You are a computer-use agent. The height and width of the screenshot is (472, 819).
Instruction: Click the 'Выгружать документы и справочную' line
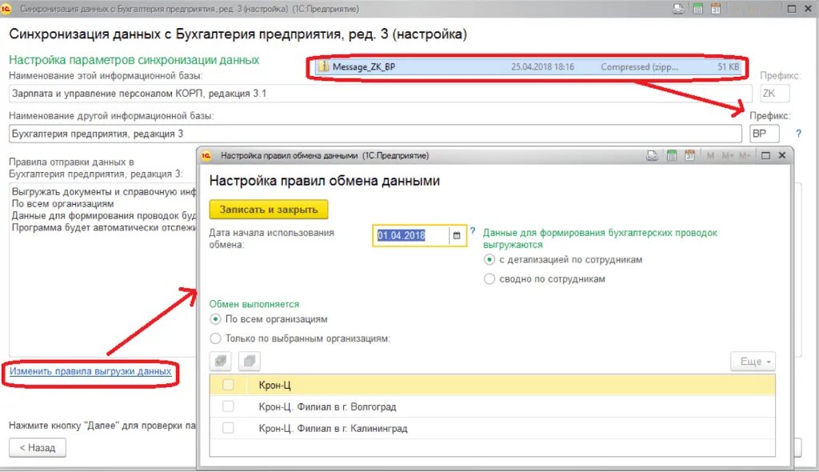click(x=104, y=192)
